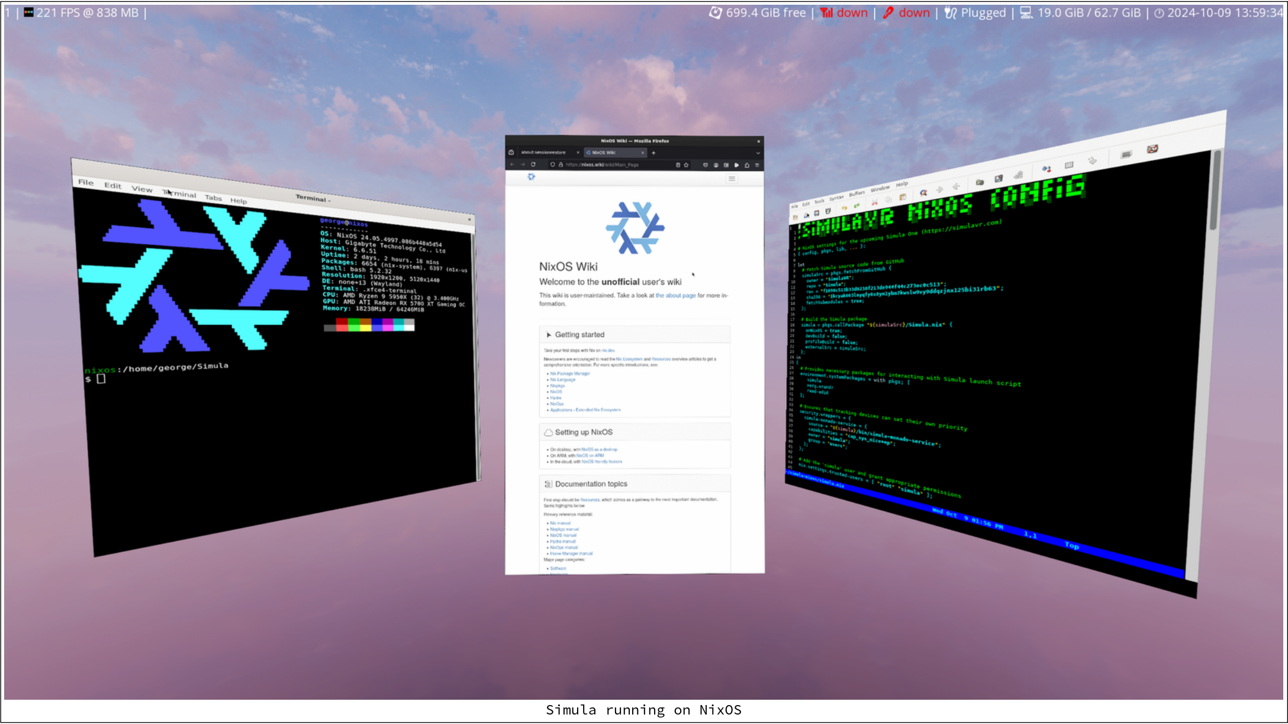Click the lifebuoy help icon in gVim toolbar
The width and height of the screenshot is (1288, 724).
coord(1152,149)
